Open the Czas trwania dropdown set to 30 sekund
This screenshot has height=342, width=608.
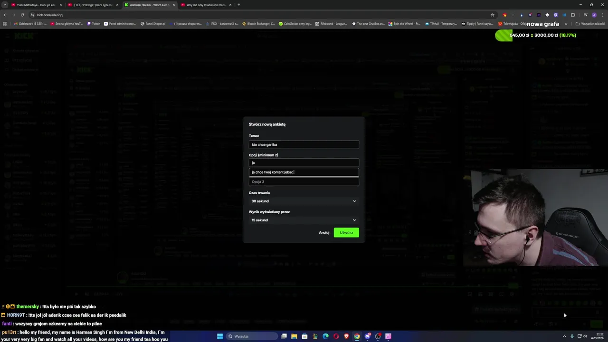[x=304, y=201]
